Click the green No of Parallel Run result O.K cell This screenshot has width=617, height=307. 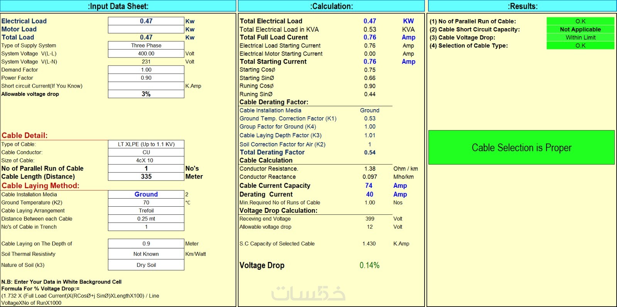pyautogui.click(x=580, y=21)
